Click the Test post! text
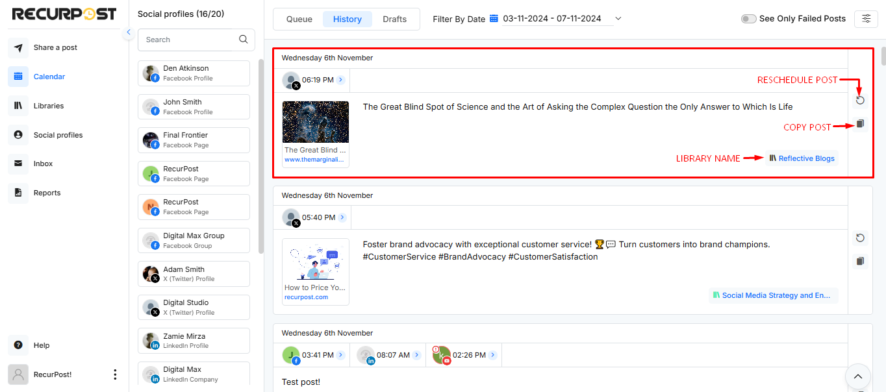 pyautogui.click(x=301, y=382)
